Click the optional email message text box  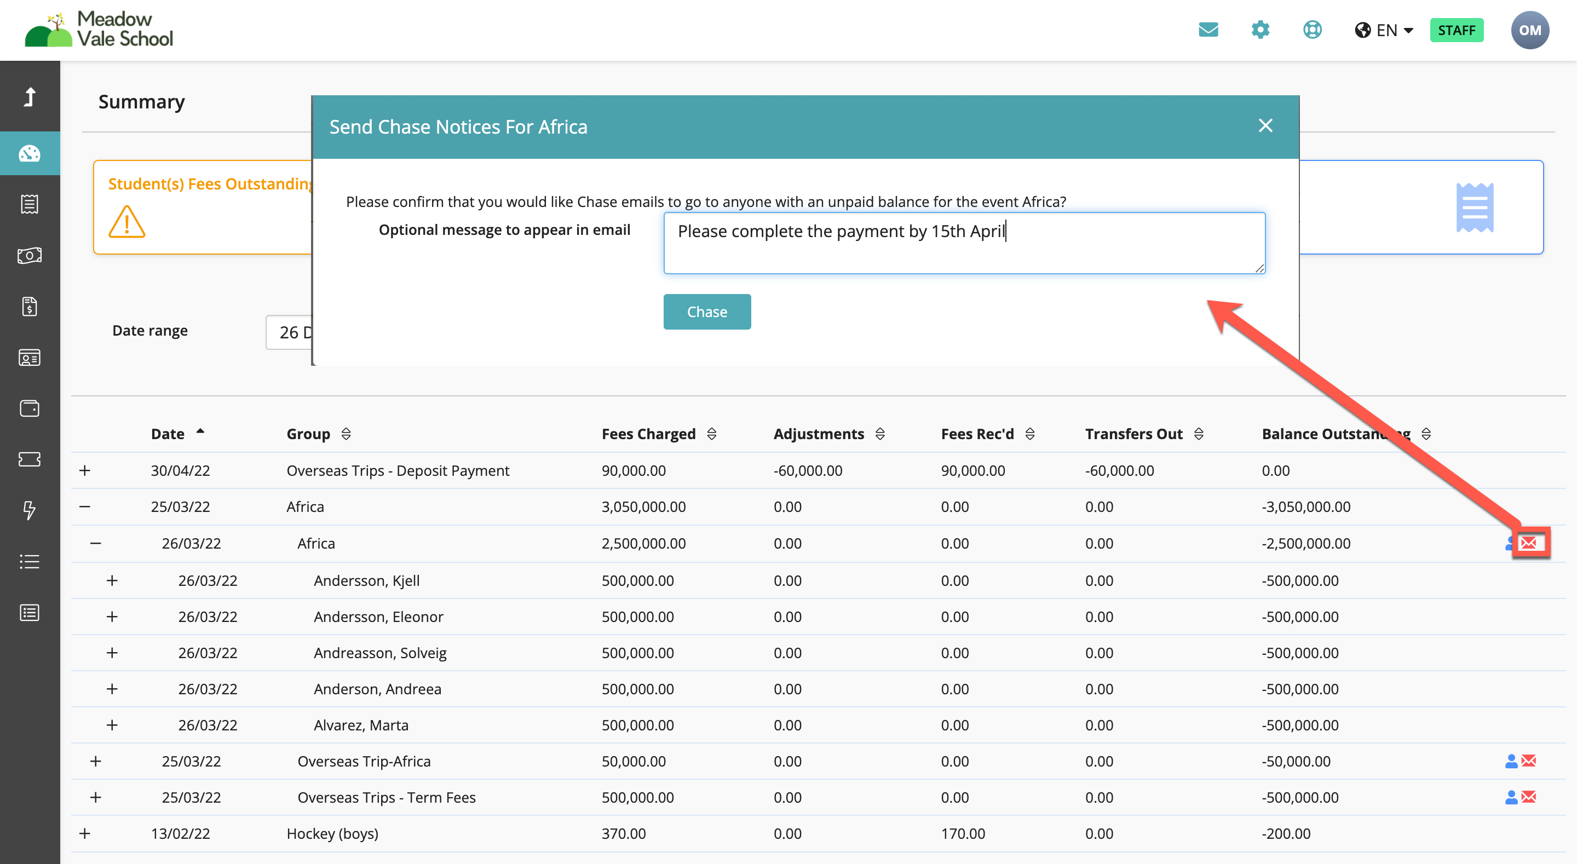(964, 243)
